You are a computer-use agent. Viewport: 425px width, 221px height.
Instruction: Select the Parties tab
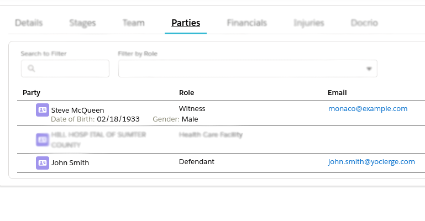(186, 23)
